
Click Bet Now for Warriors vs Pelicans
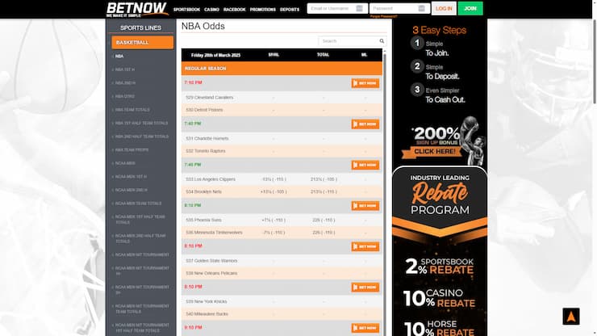coord(365,246)
